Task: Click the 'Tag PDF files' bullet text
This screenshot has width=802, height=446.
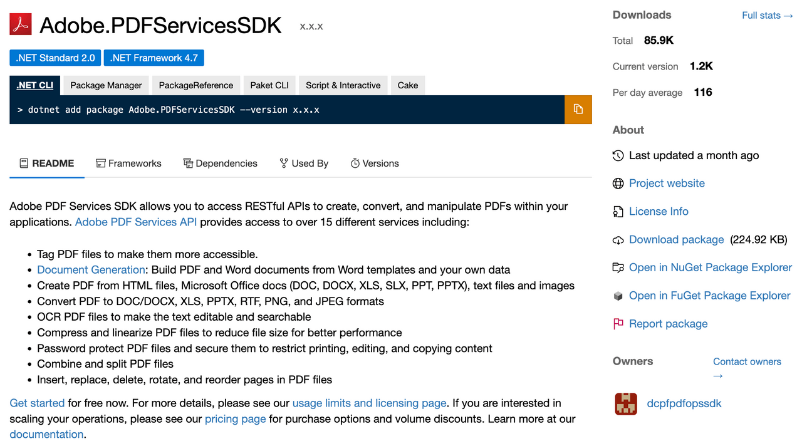Action: click(147, 254)
